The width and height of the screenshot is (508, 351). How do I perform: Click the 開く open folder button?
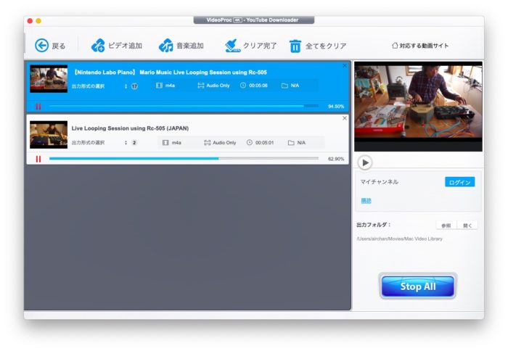(x=467, y=226)
